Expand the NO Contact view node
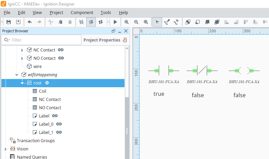This screenshot has width=269, height=159. (22, 58)
